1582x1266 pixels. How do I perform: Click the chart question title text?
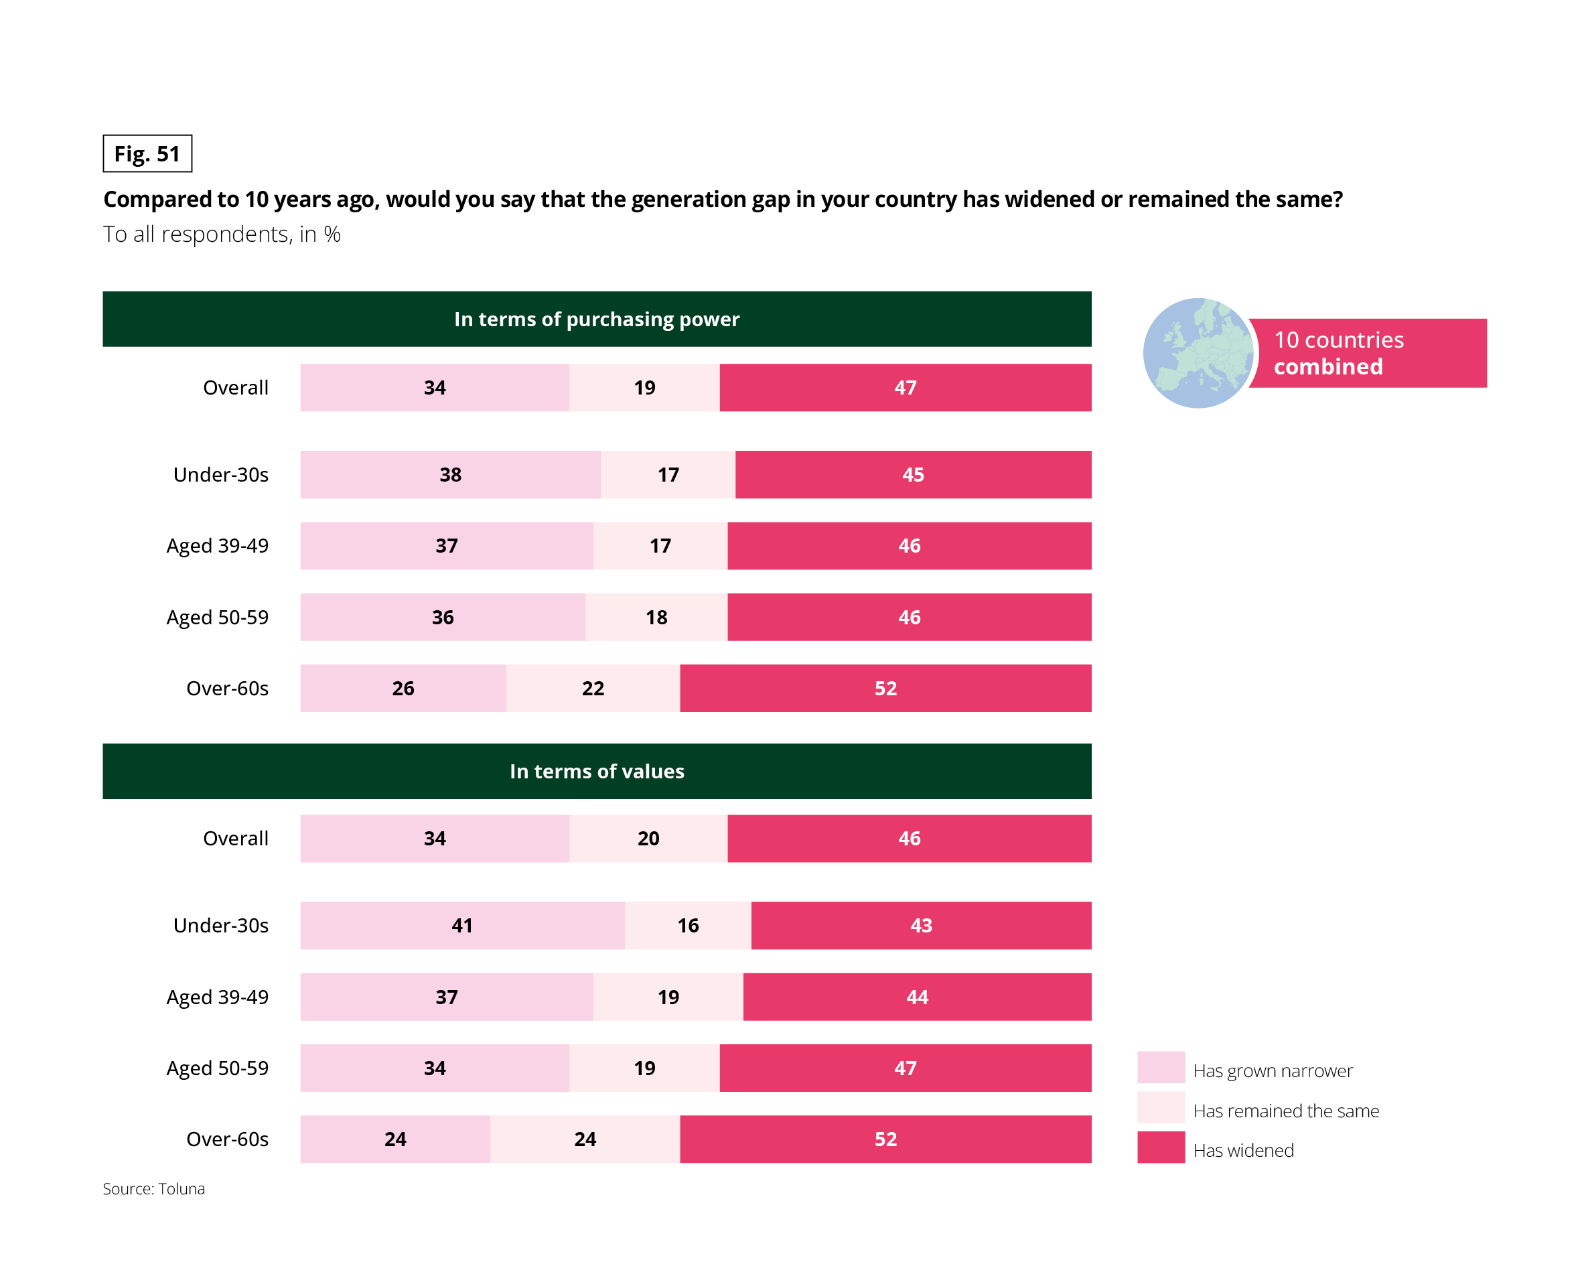coord(723,199)
